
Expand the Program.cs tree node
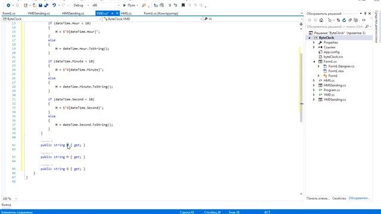pyautogui.click(x=314, y=90)
